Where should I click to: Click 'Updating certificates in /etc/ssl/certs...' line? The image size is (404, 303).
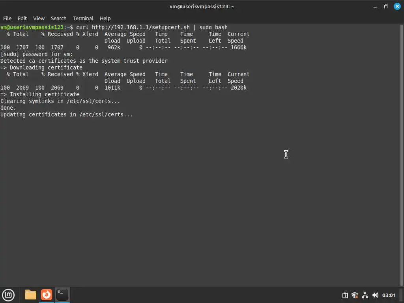click(66, 114)
